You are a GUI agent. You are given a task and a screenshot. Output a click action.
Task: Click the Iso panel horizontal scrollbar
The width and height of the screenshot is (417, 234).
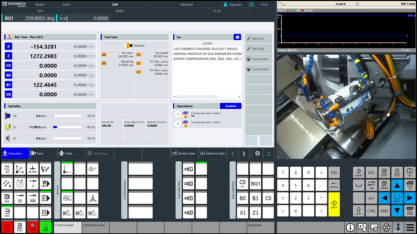207,97
